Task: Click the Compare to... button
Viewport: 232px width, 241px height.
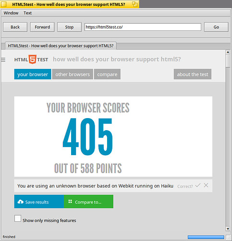Action: tap(88, 201)
